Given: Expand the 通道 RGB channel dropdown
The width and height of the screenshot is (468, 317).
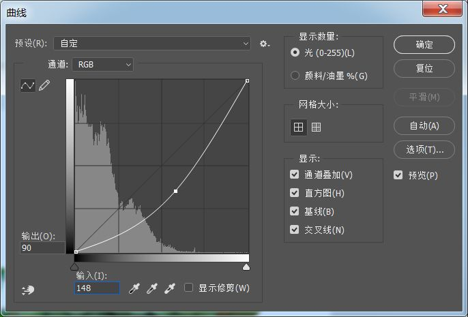Looking at the screenshot, I should [102, 65].
